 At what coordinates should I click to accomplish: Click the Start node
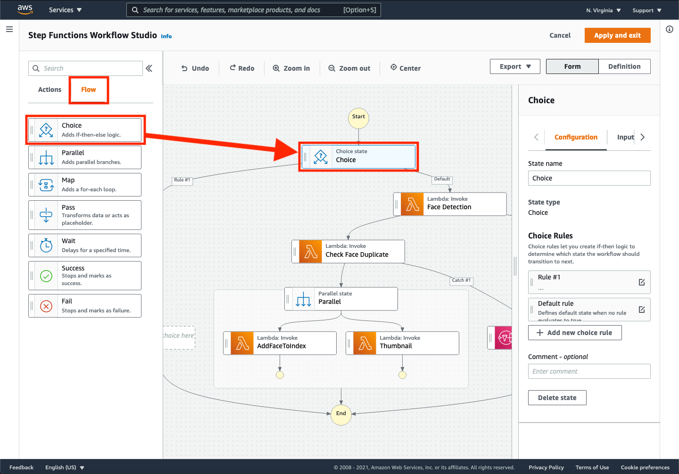(x=358, y=117)
